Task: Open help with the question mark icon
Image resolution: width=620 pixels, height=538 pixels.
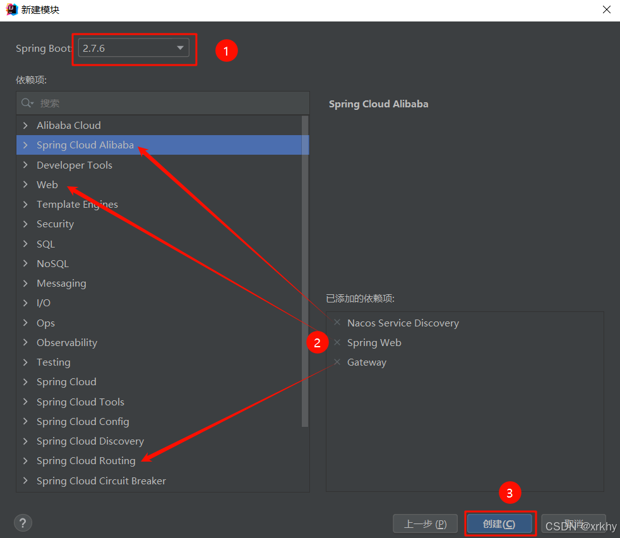Action: coord(23,523)
